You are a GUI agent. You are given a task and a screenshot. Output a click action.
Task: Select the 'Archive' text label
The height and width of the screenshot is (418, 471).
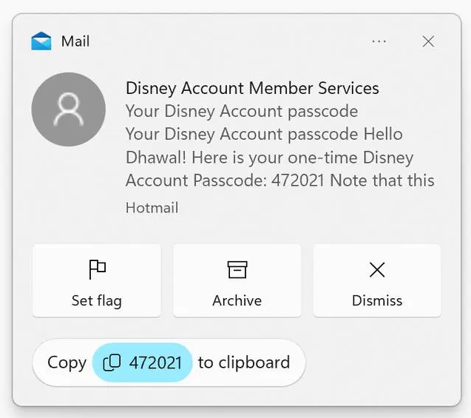(237, 300)
